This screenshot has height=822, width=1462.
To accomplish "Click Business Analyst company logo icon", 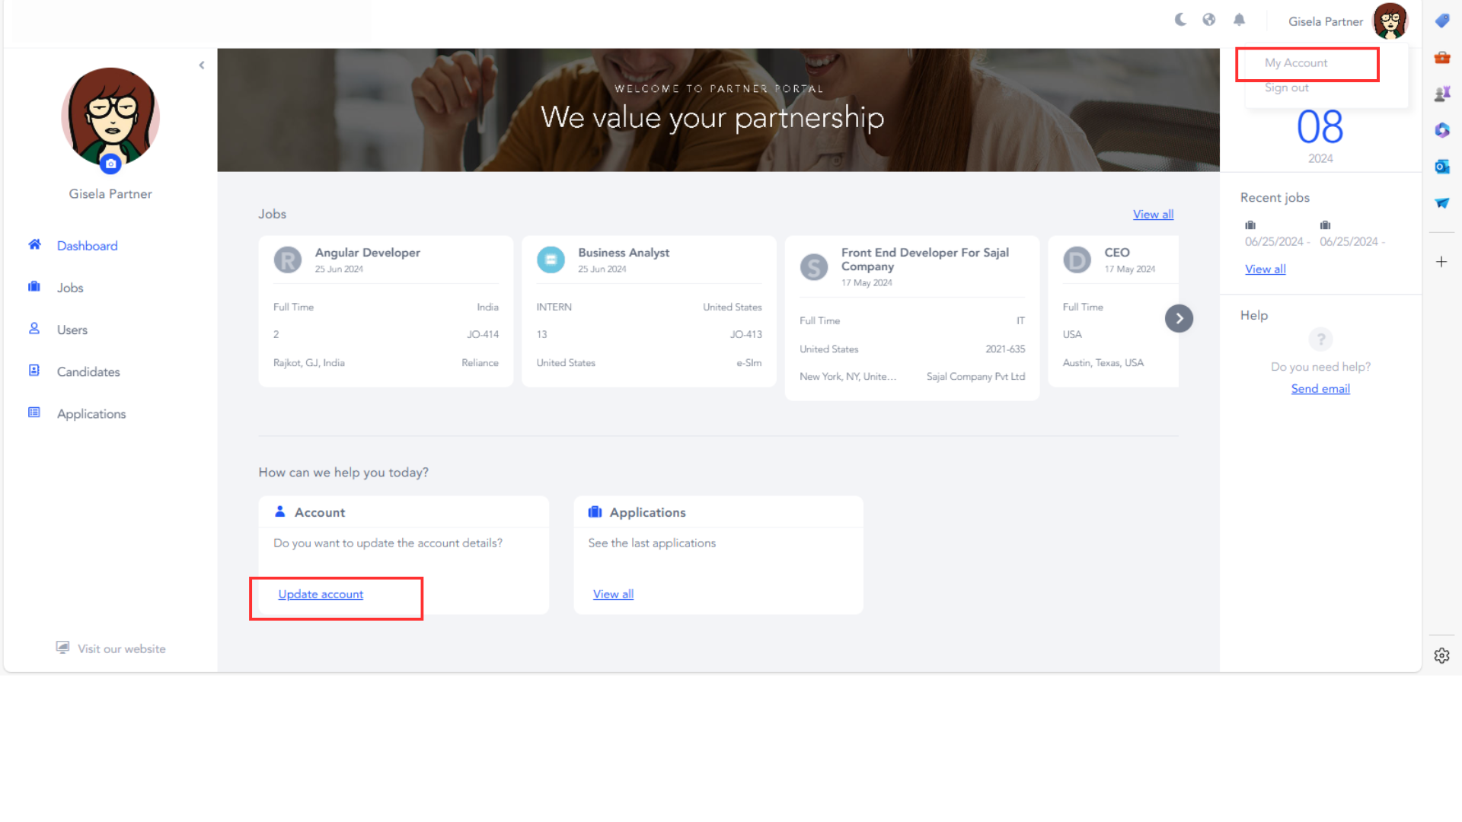I will pyautogui.click(x=551, y=260).
